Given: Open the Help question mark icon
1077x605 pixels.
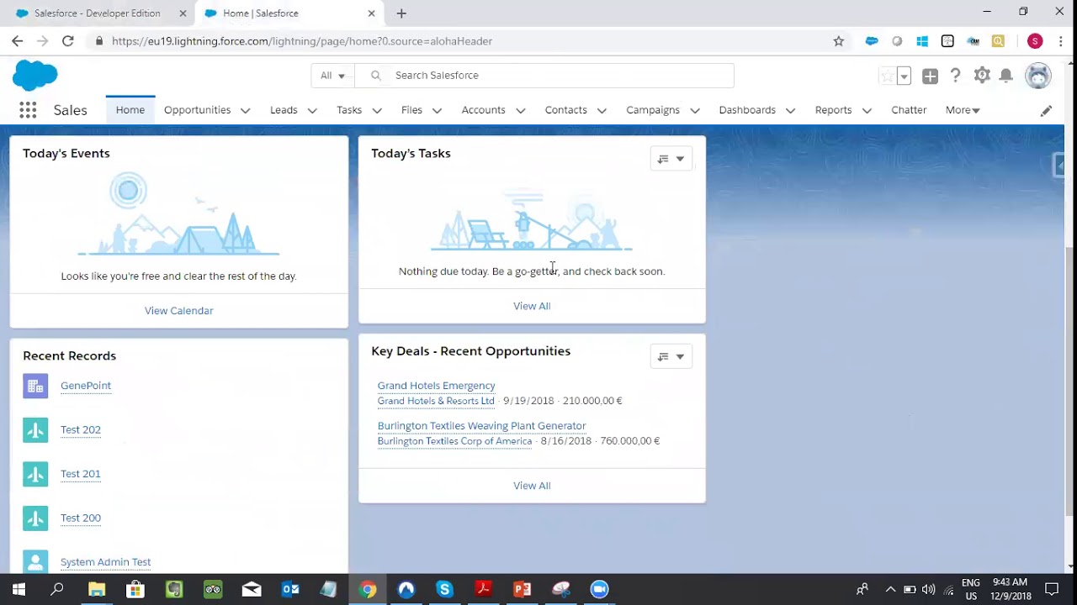Looking at the screenshot, I should [x=956, y=76].
